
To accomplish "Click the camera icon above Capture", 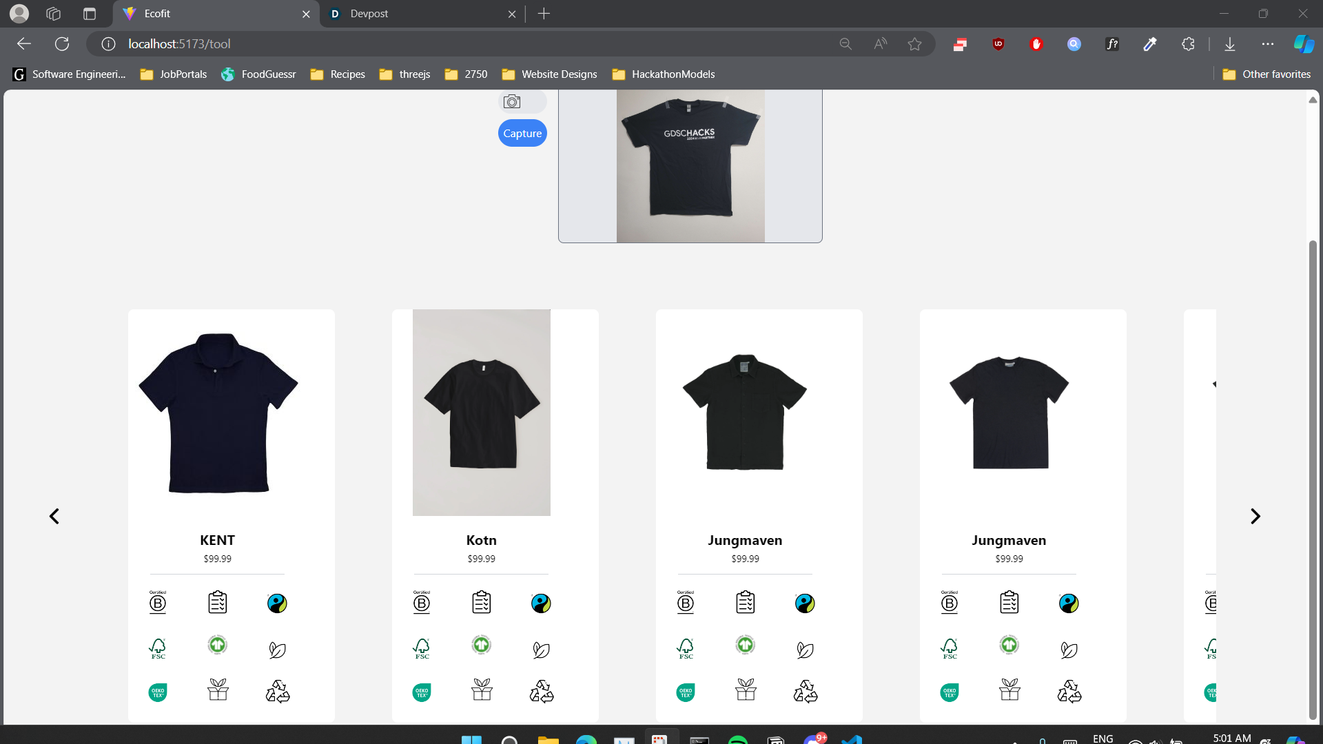I will click(512, 102).
